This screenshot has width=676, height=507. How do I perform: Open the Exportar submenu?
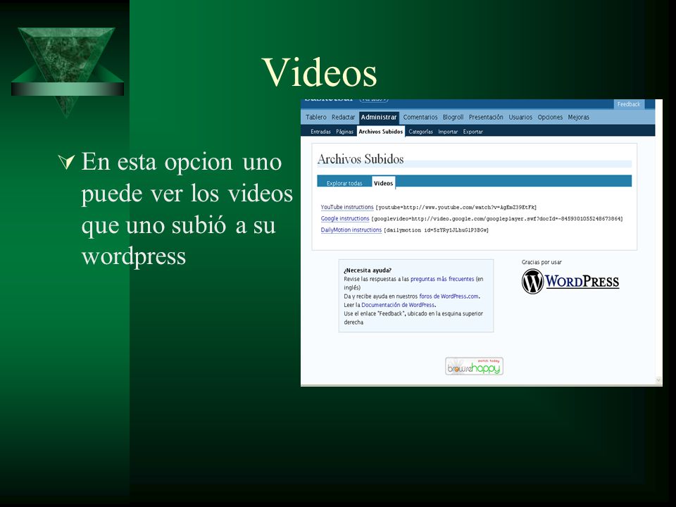473,132
